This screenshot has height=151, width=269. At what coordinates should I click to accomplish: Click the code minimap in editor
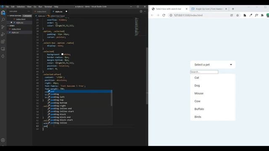[137, 27]
